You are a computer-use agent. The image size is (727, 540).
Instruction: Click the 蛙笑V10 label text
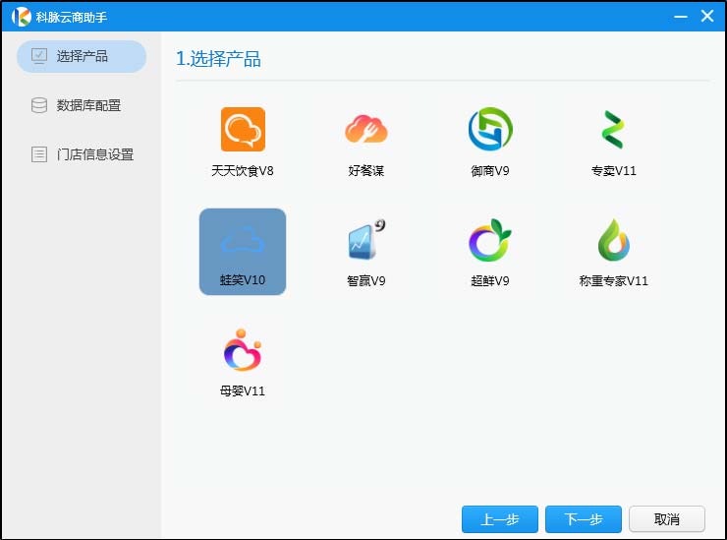[243, 280]
